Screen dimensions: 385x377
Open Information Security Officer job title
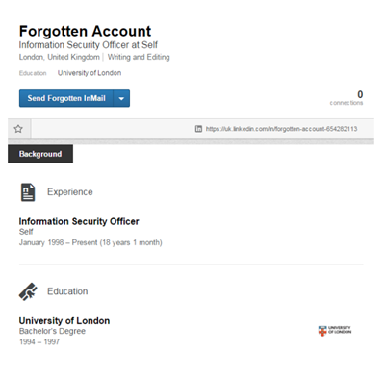pos(79,221)
